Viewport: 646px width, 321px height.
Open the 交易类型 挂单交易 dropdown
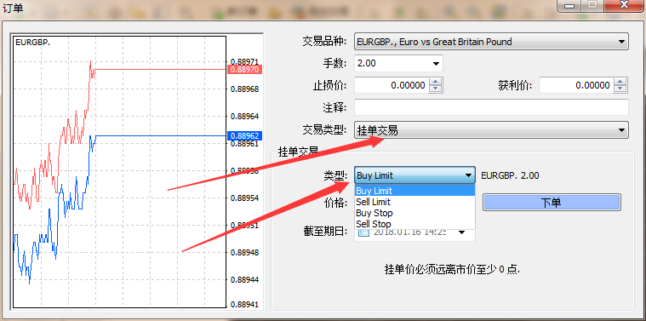[491, 130]
